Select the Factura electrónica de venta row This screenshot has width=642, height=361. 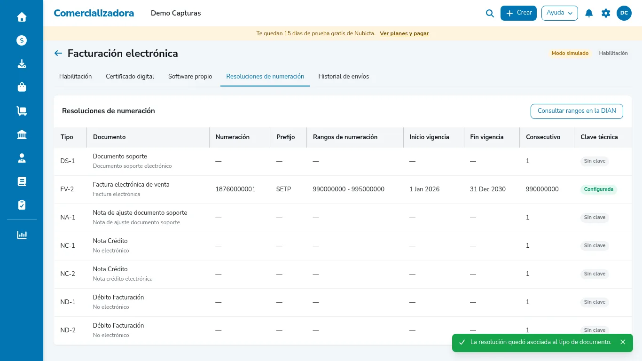pyautogui.click(x=343, y=189)
